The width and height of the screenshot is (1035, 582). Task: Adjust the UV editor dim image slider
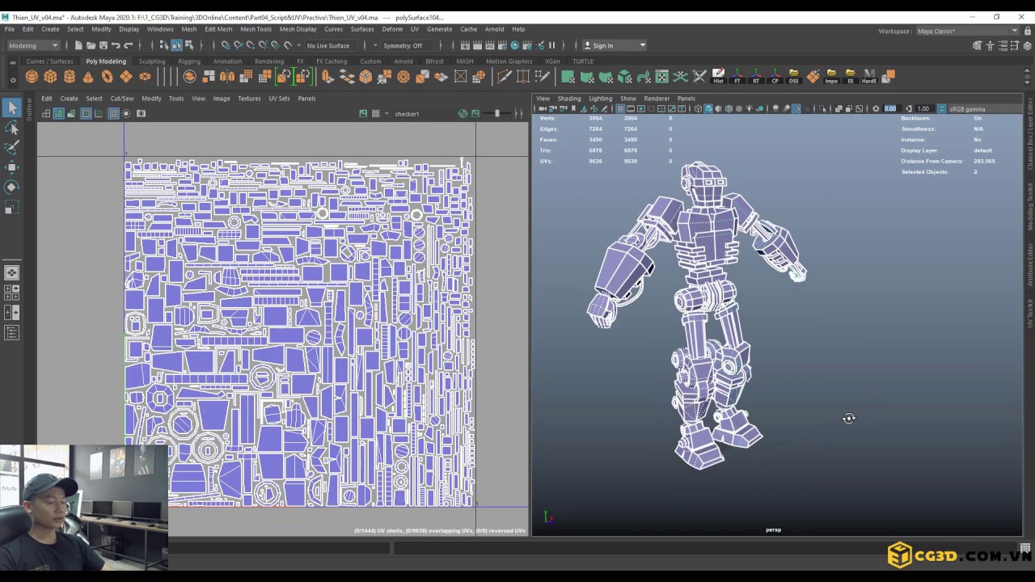pos(497,114)
